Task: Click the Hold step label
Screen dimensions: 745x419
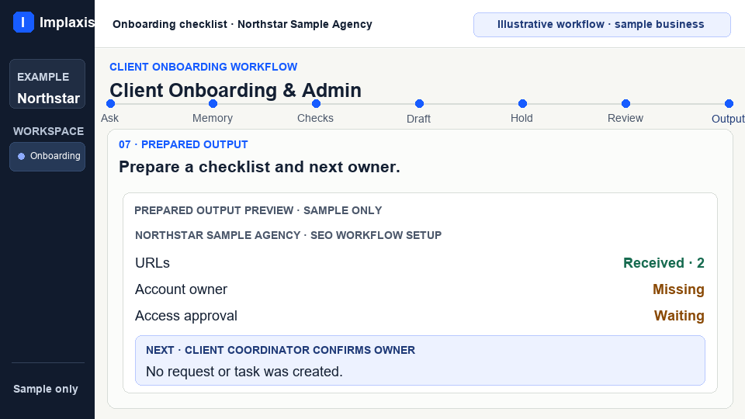Action: click(x=521, y=118)
